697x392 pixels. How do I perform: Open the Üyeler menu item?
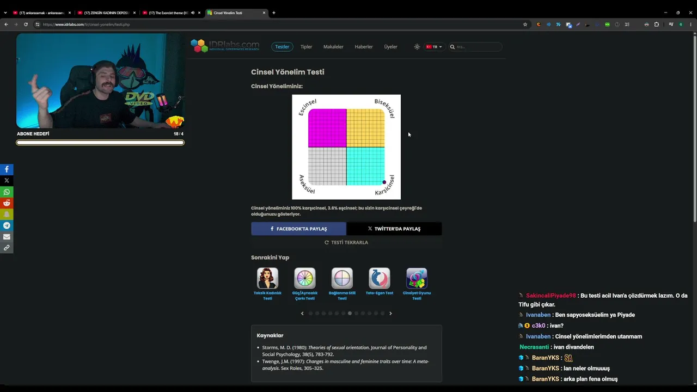pos(390,47)
